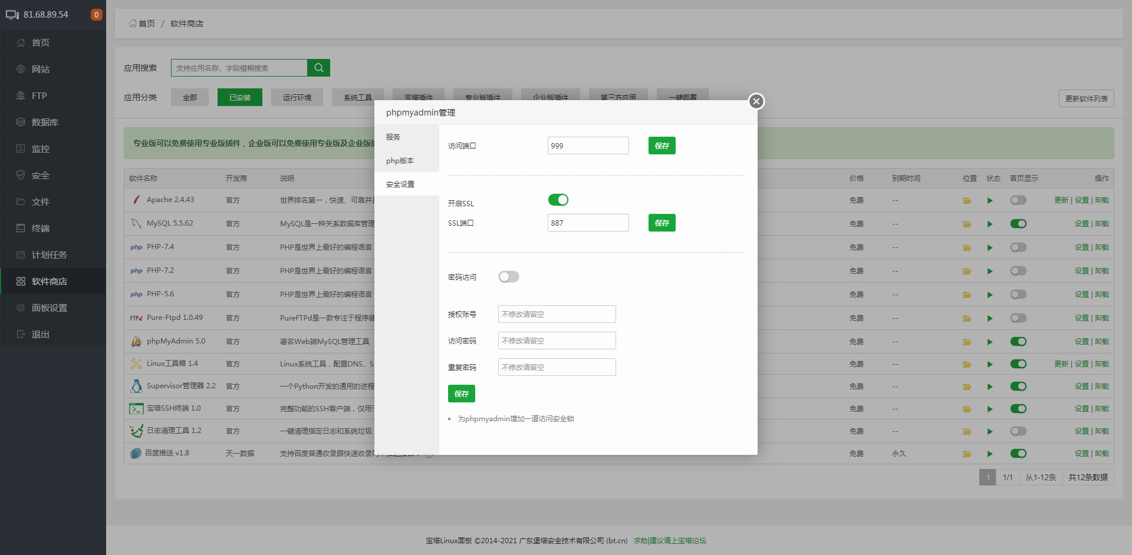
Task: Click the Linux工具箱 app icon
Action: pyautogui.click(x=136, y=364)
